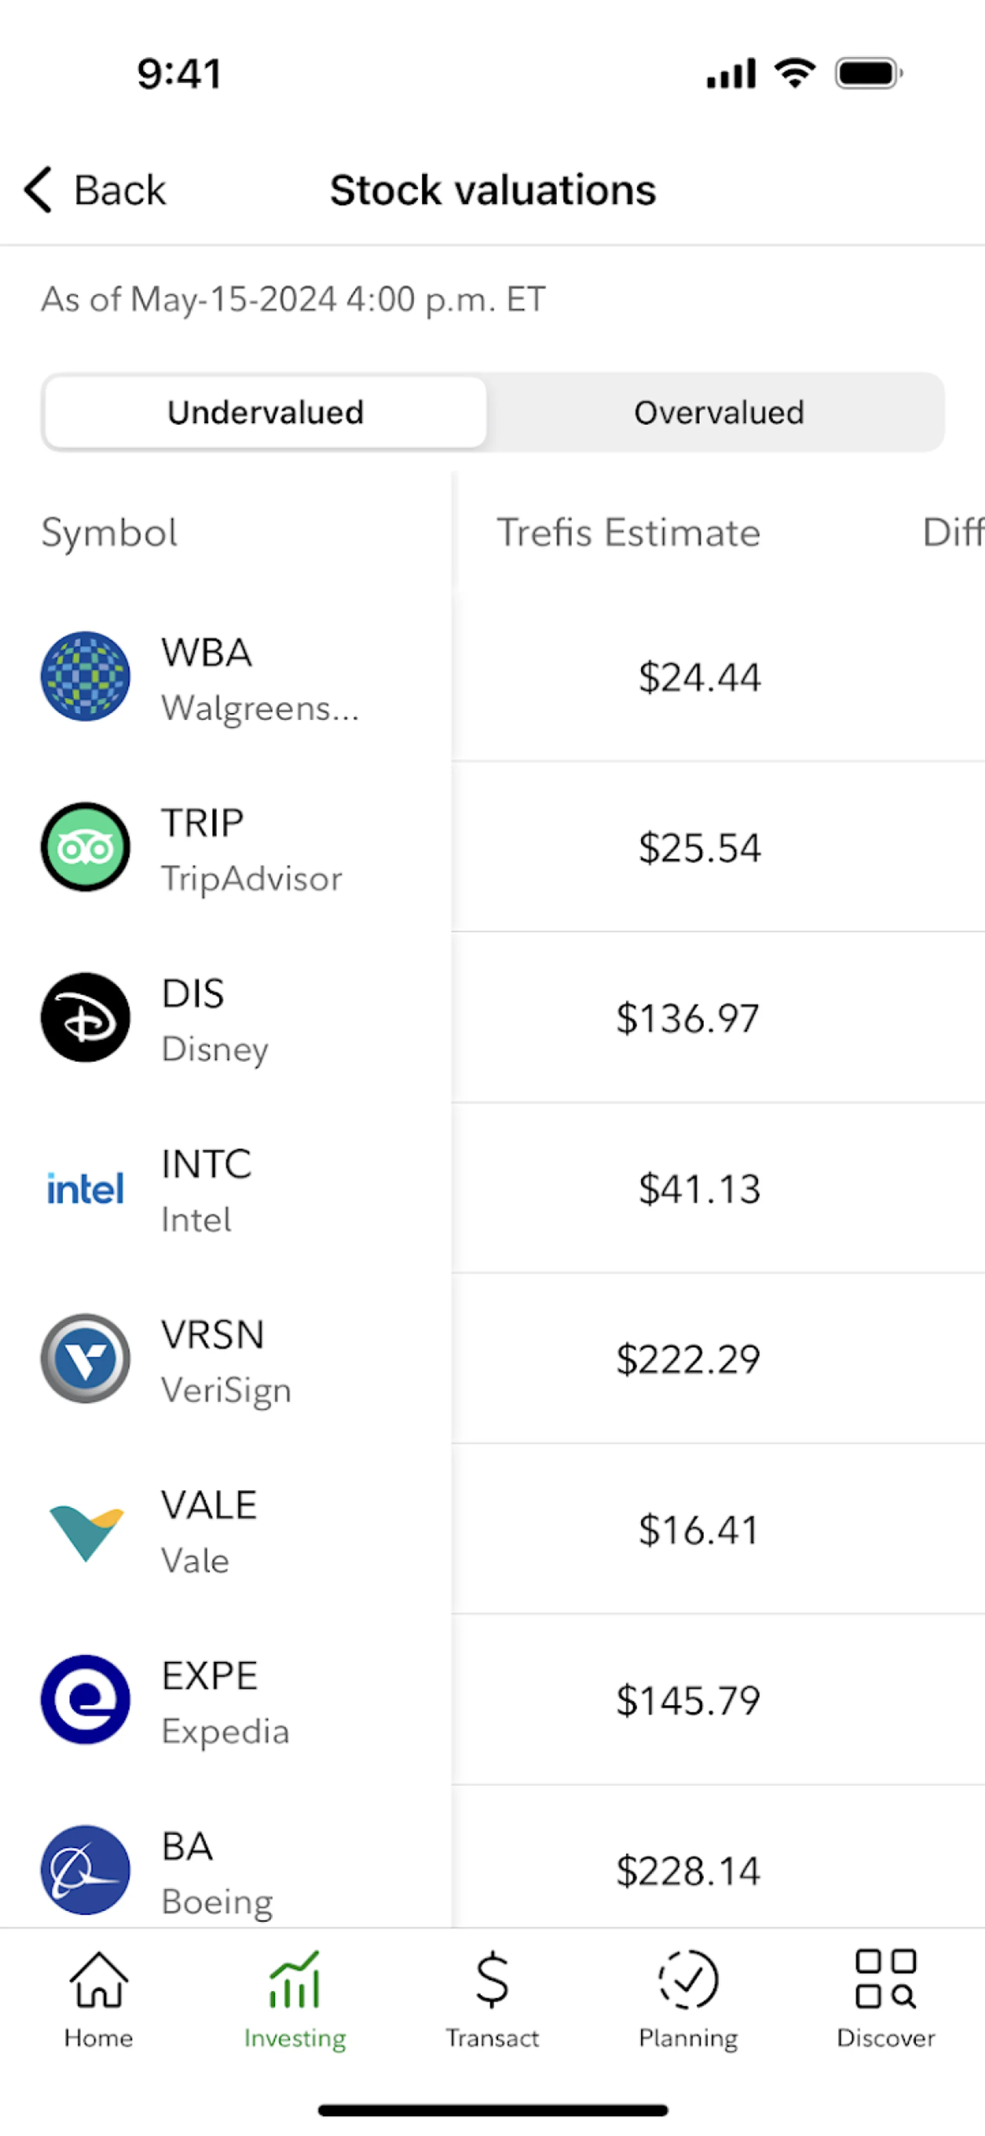
Task: Tap the Boeing logo icon
Action: [x=85, y=1870]
